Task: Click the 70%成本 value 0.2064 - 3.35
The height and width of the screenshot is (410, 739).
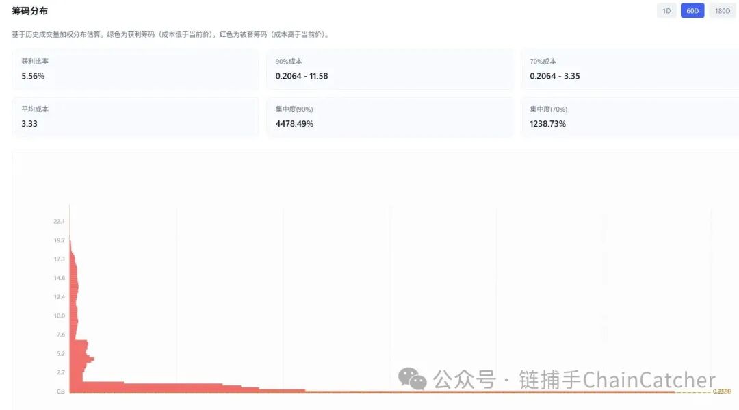Action: [x=555, y=76]
